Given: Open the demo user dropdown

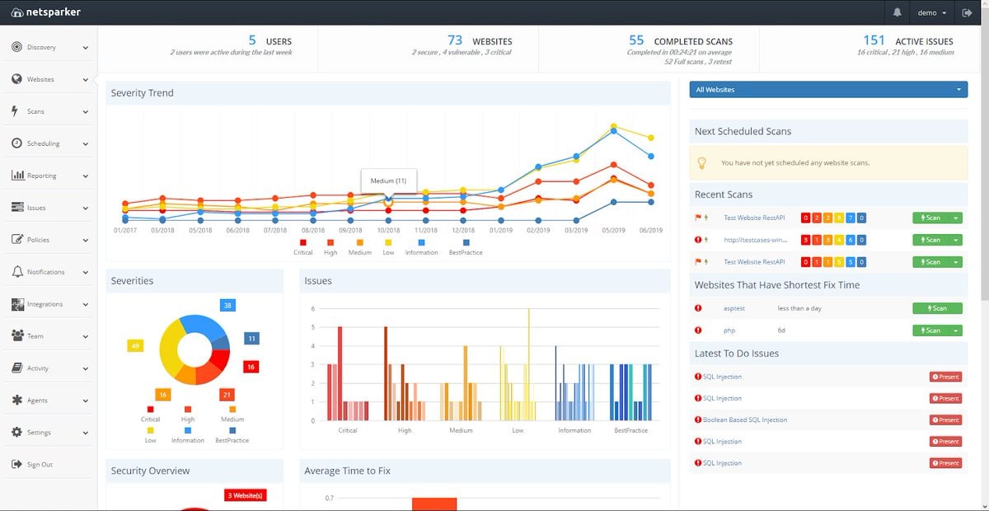Looking at the screenshot, I should pos(931,12).
